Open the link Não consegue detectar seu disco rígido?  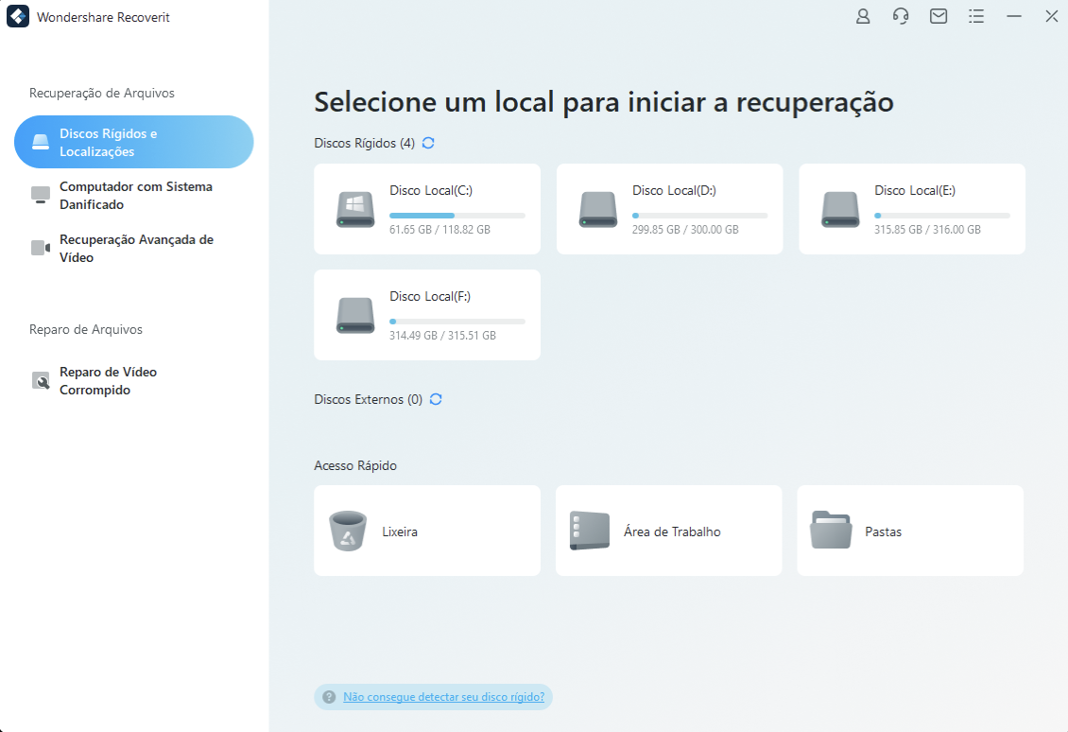click(444, 697)
